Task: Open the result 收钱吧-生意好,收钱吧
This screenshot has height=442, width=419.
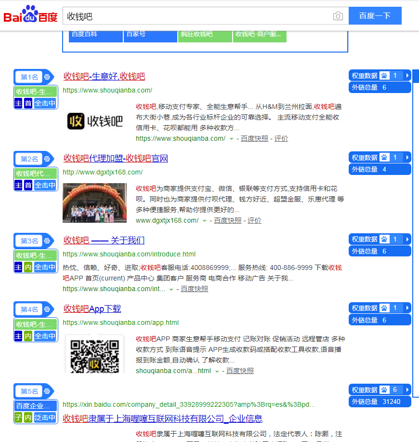Action: [104, 76]
